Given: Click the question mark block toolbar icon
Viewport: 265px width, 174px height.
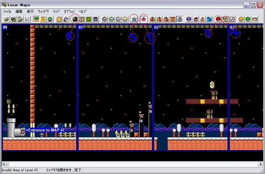Looking at the screenshot, I should pyautogui.click(x=82, y=19).
